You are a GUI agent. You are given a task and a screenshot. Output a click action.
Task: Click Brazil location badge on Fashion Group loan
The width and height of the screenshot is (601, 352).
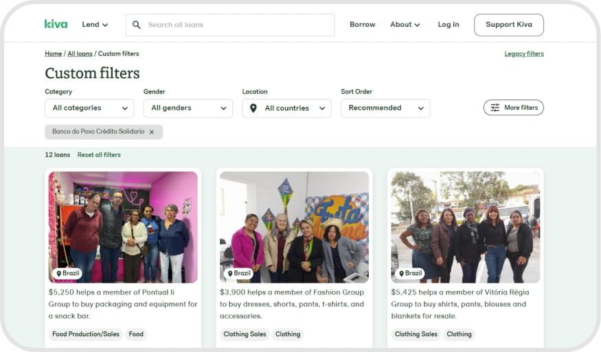point(239,273)
